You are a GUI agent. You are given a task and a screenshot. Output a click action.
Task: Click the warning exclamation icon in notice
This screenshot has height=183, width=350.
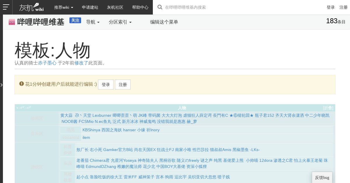pyautogui.click(x=22, y=84)
